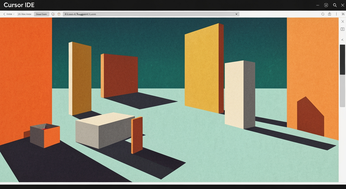This screenshot has height=189, width=346.
Task: Click the dark vertical scrollbar thumb
Action: (342, 60)
